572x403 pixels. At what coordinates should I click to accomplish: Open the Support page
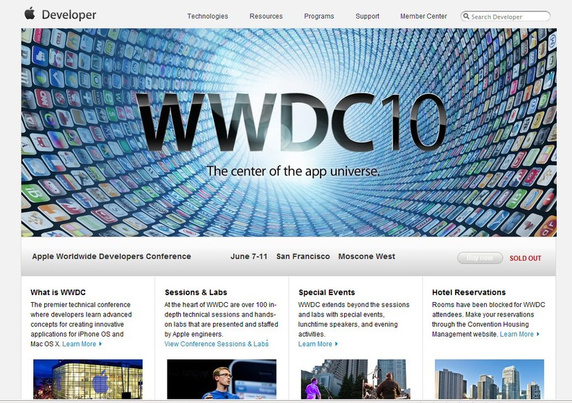point(367,16)
